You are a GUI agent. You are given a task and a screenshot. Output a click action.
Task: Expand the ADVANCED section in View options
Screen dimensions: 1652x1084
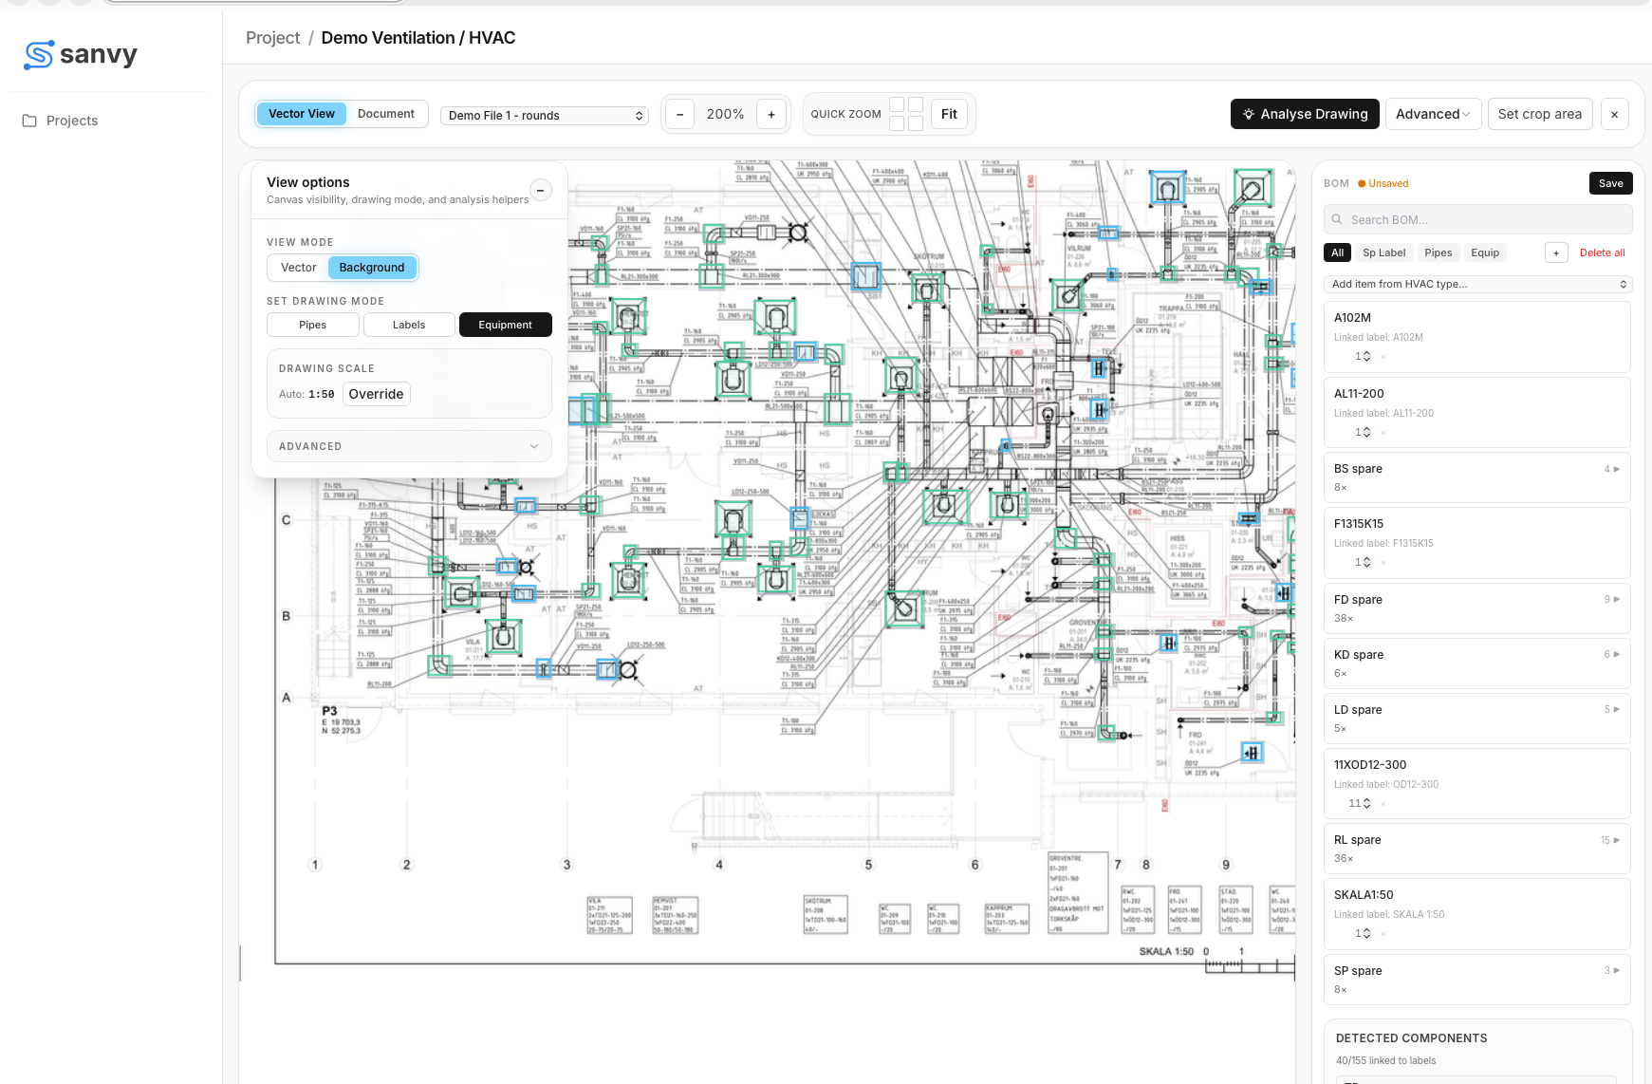click(x=409, y=446)
